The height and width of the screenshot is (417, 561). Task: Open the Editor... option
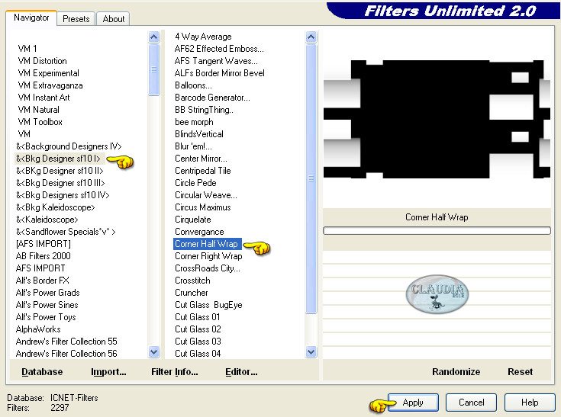coord(241,372)
